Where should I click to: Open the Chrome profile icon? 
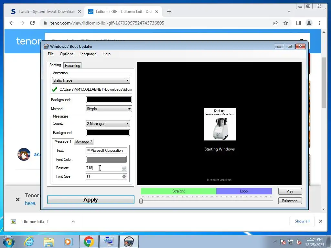click(x=309, y=23)
